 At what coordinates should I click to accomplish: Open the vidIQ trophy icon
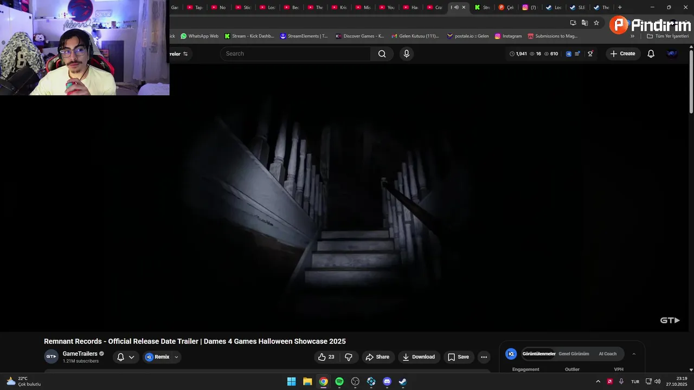(x=590, y=54)
